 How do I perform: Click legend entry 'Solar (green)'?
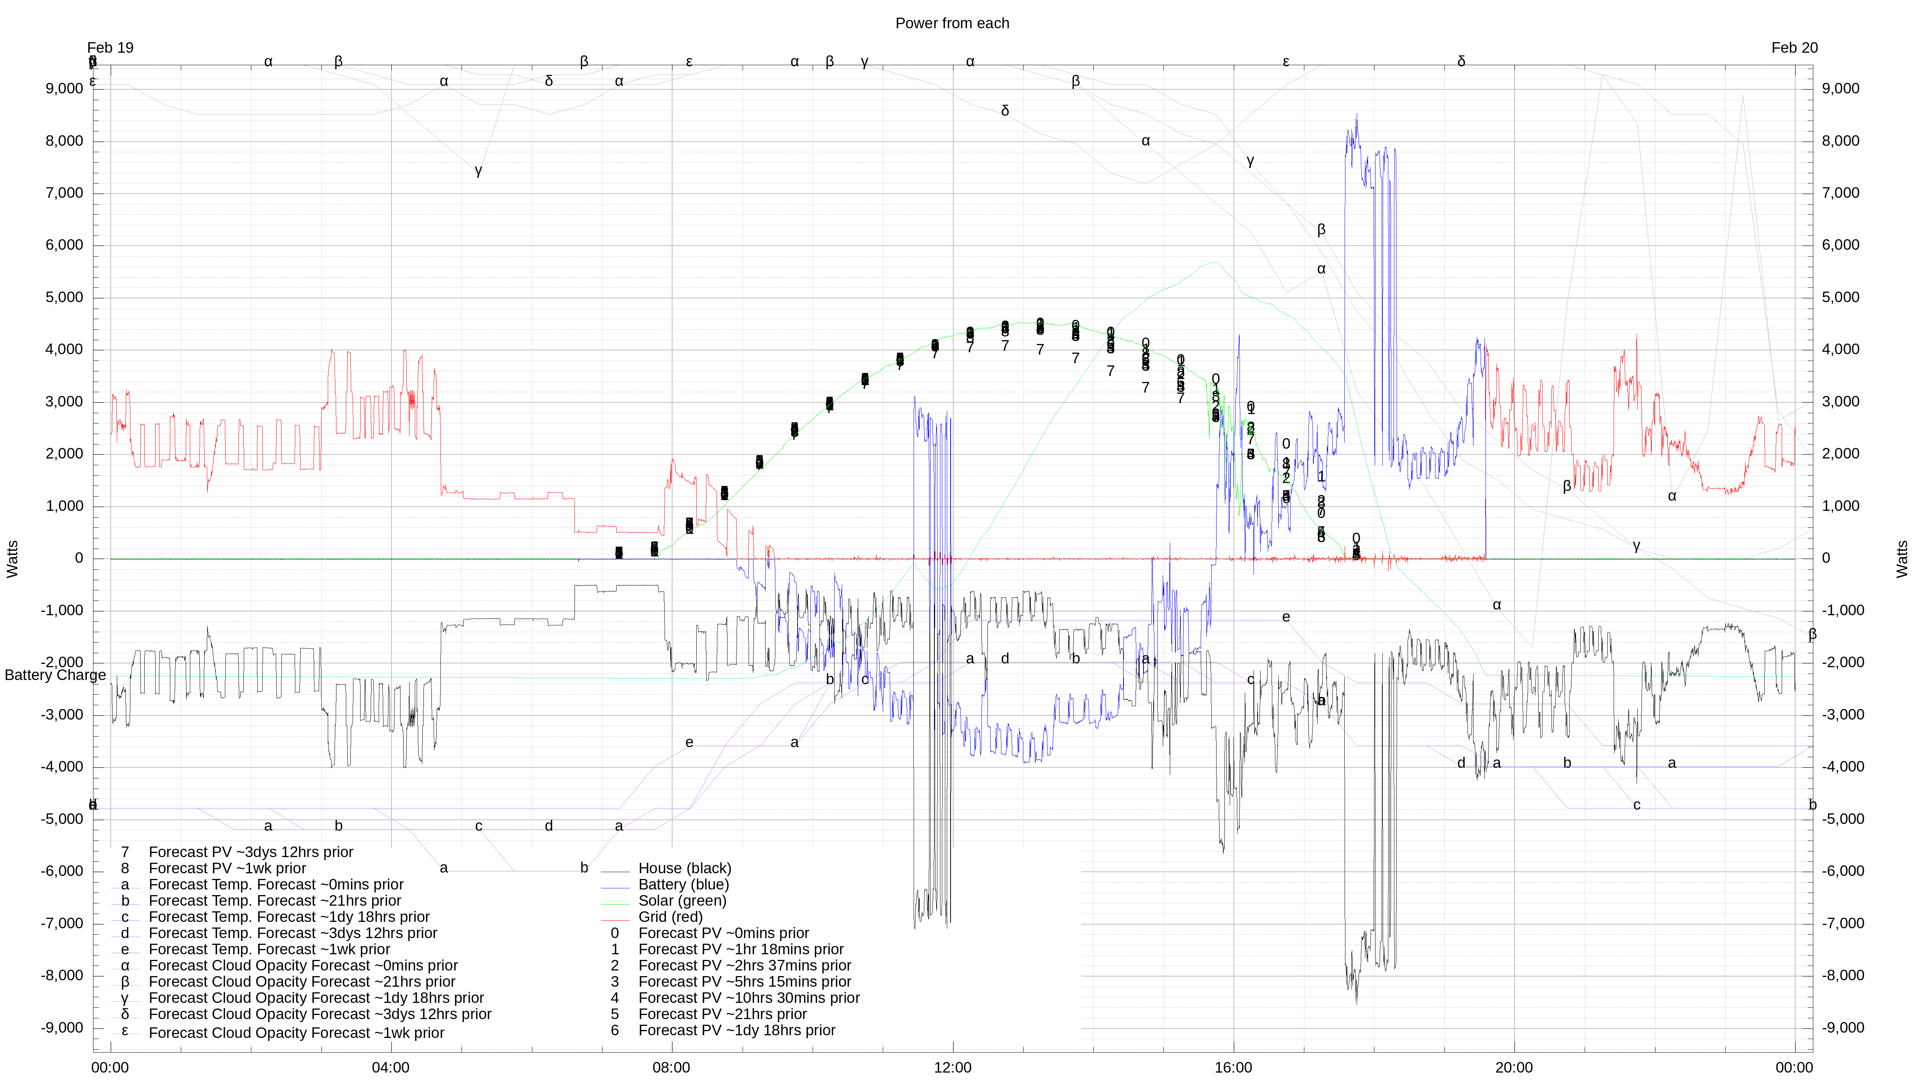click(682, 901)
